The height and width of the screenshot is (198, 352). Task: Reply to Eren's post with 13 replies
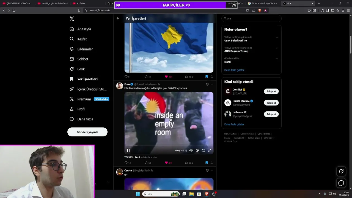pyautogui.click(x=128, y=163)
